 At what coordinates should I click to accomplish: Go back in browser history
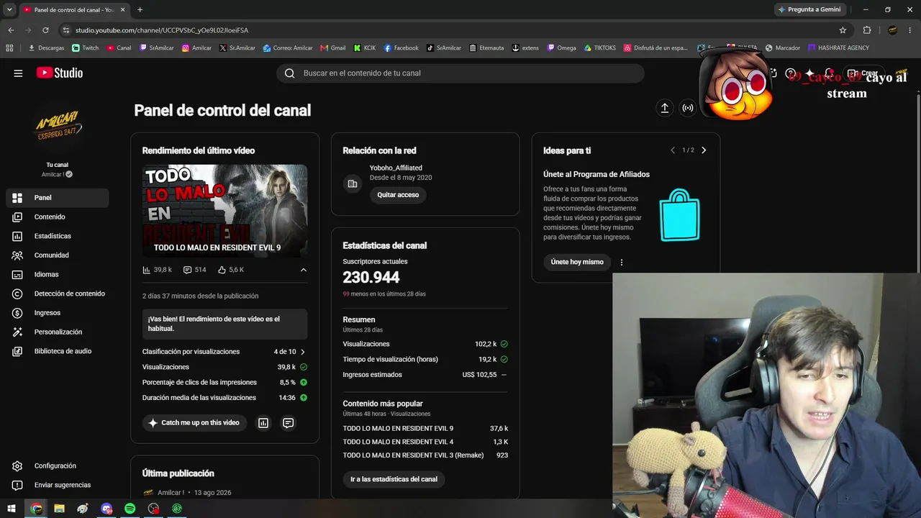coord(11,30)
